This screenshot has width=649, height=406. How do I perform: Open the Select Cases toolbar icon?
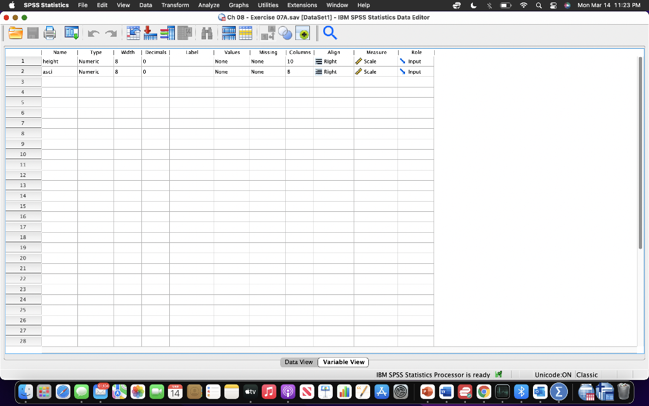(x=285, y=32)
